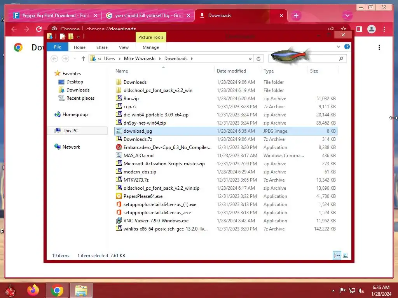Open Action Center flag icon

coord(342,291)
